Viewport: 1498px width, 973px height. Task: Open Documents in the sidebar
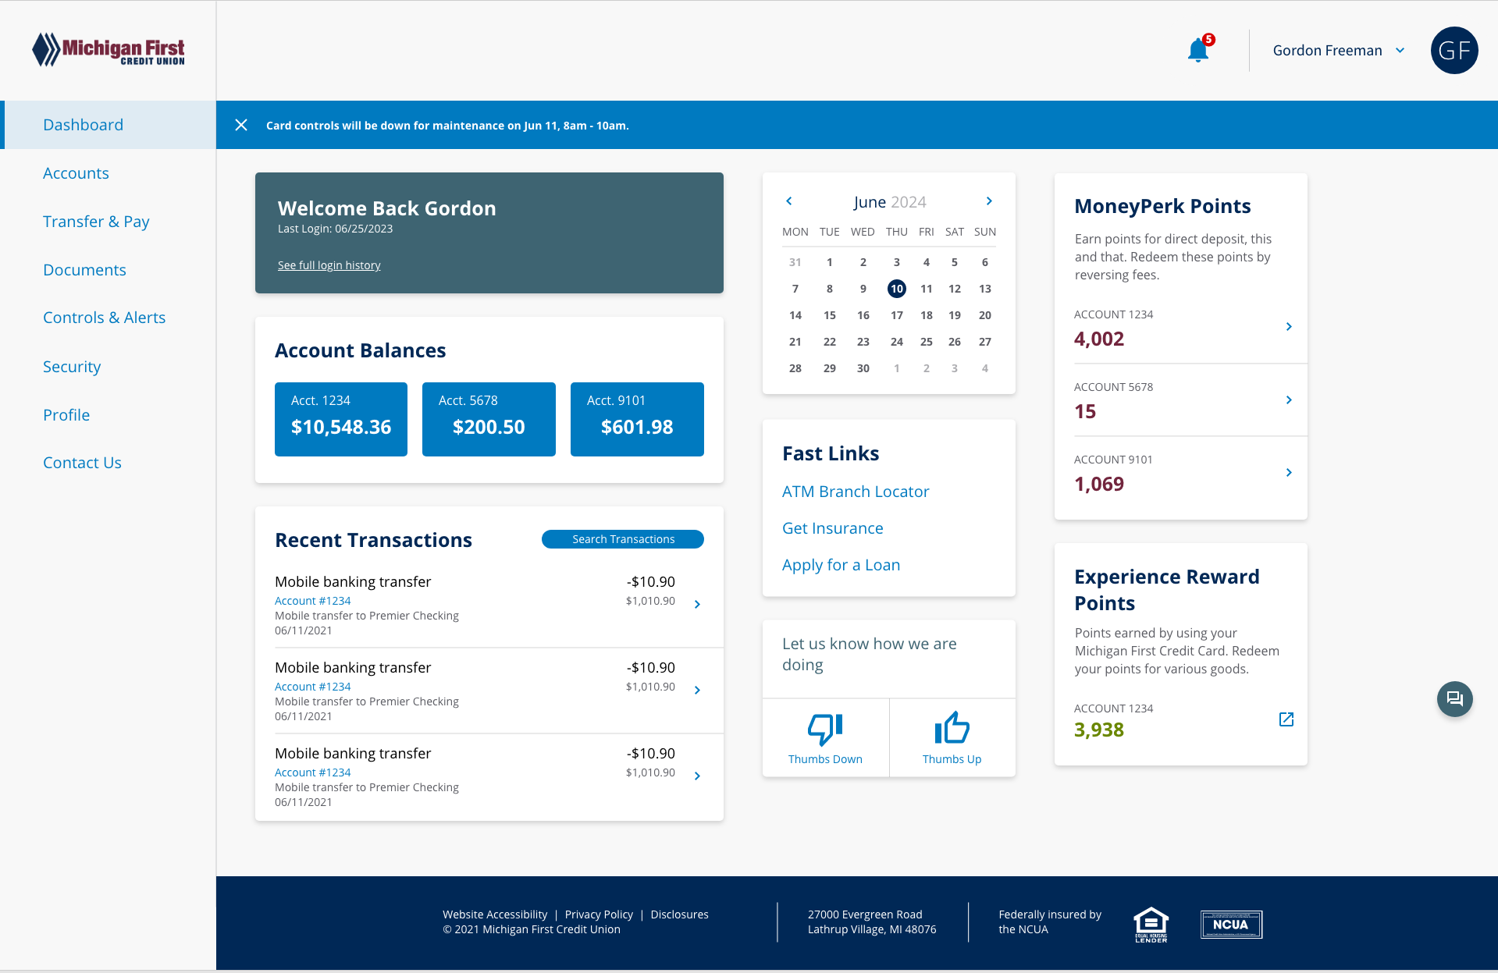[84, 270]
